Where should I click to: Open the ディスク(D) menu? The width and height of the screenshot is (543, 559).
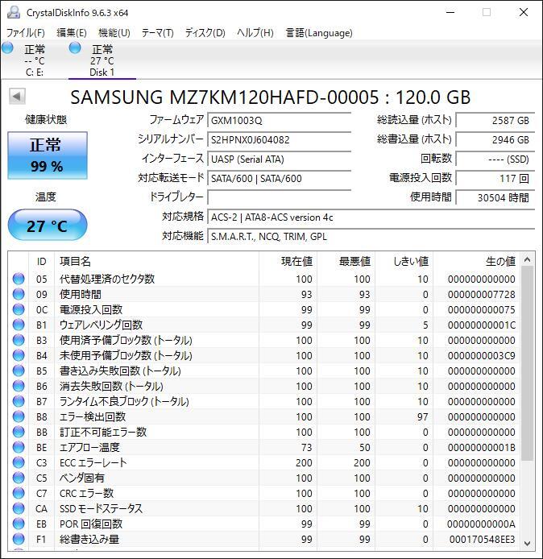click(x=205, y=33)
